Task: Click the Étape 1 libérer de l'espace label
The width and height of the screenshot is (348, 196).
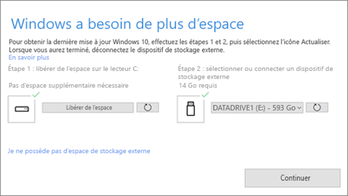Action: 73,69
